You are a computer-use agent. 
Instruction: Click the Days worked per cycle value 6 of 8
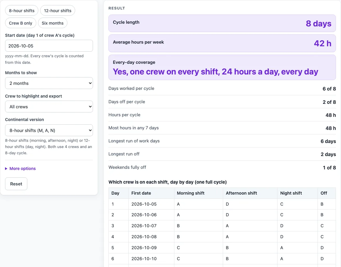tap(329, 89)
